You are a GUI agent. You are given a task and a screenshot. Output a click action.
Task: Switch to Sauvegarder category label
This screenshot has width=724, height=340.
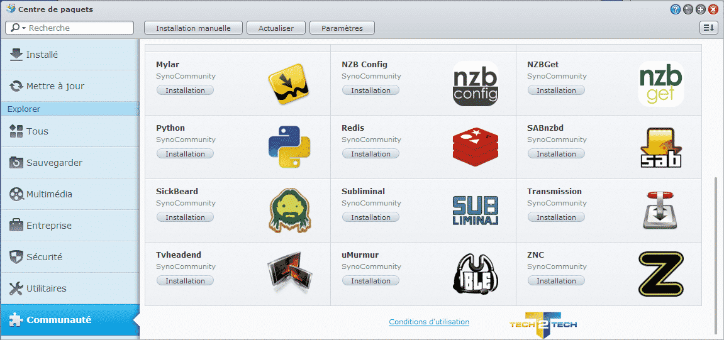(55, 163)
